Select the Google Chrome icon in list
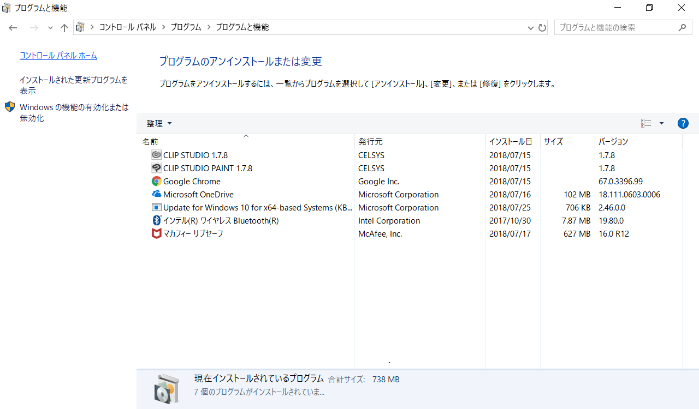 156,182
